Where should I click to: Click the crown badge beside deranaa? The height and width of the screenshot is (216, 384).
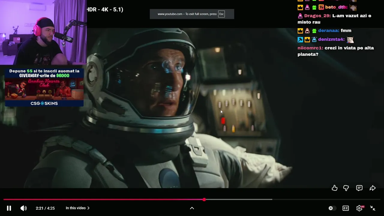pyautogui.click(x=300, y=31)
